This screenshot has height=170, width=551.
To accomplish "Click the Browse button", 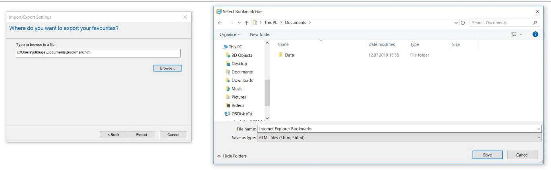I will (x=167, y=68).
